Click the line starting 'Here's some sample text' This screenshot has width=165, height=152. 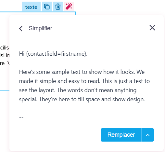(x=82, y=72)
